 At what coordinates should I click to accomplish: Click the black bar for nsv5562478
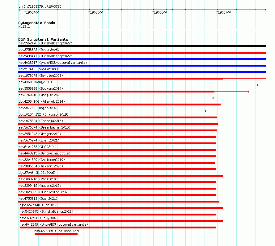click(142, 46)
